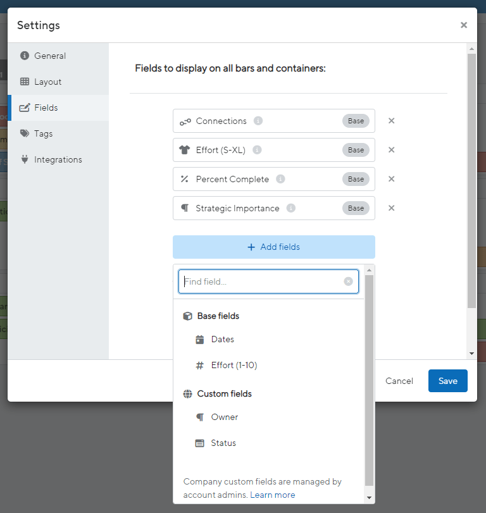Go to the Integrations tab

pyautogui.click(x=58, y=159)
